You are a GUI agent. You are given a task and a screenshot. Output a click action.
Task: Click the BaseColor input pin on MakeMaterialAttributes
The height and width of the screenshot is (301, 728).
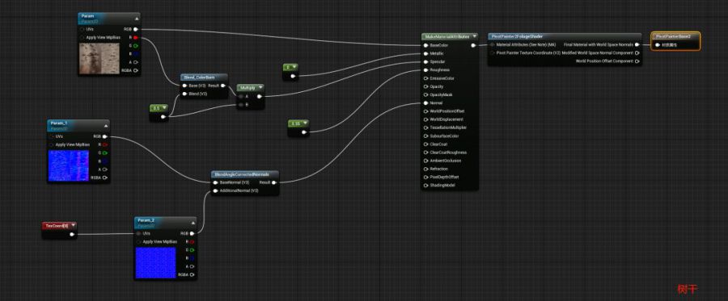pyautogui.click(x=425, y=45)
